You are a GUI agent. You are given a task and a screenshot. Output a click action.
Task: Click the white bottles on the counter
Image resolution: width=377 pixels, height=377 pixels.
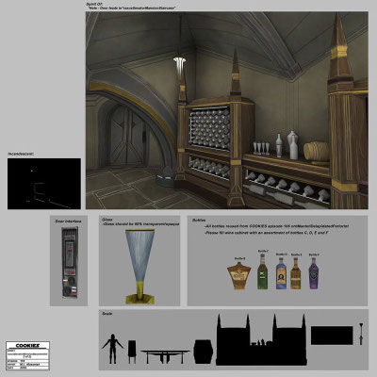287,145
